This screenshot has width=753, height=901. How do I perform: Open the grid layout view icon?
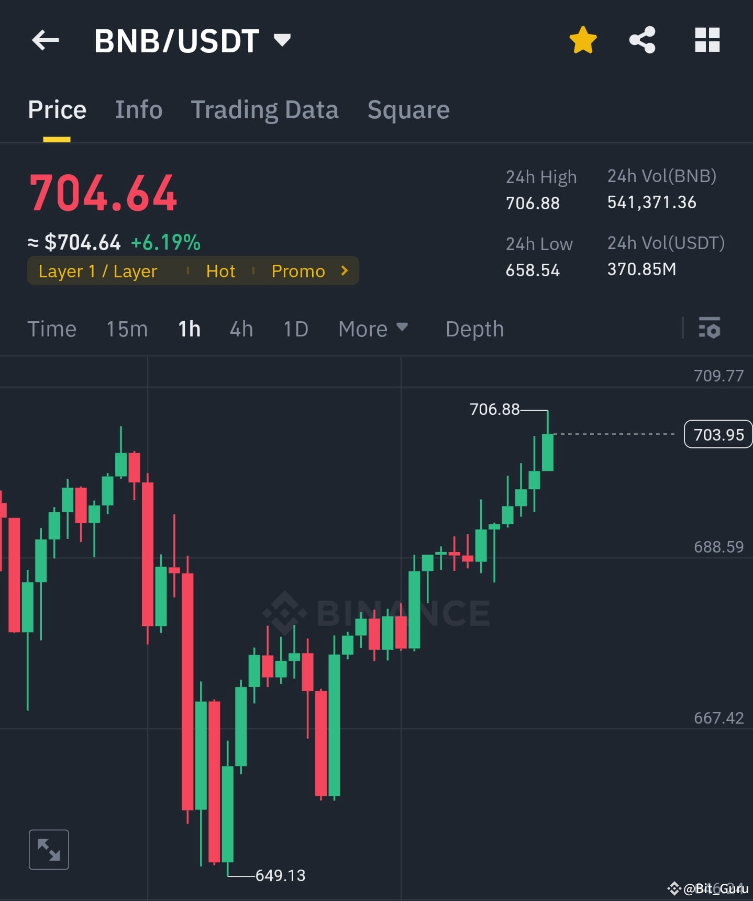click(707, 39)
